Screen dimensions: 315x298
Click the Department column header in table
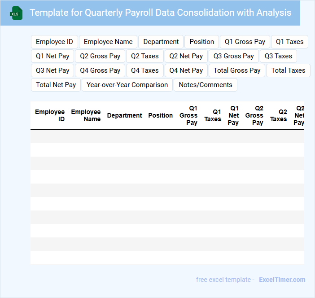124,115
